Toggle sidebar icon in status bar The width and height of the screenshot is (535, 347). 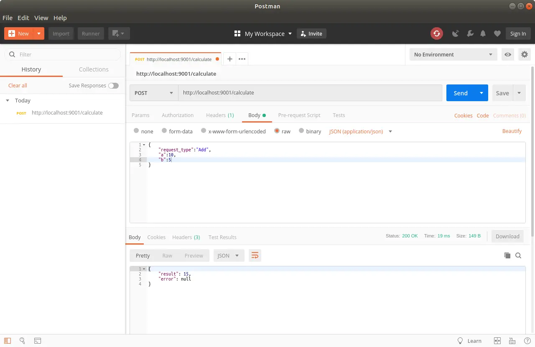pyautogui.click(x=8, y=341)
